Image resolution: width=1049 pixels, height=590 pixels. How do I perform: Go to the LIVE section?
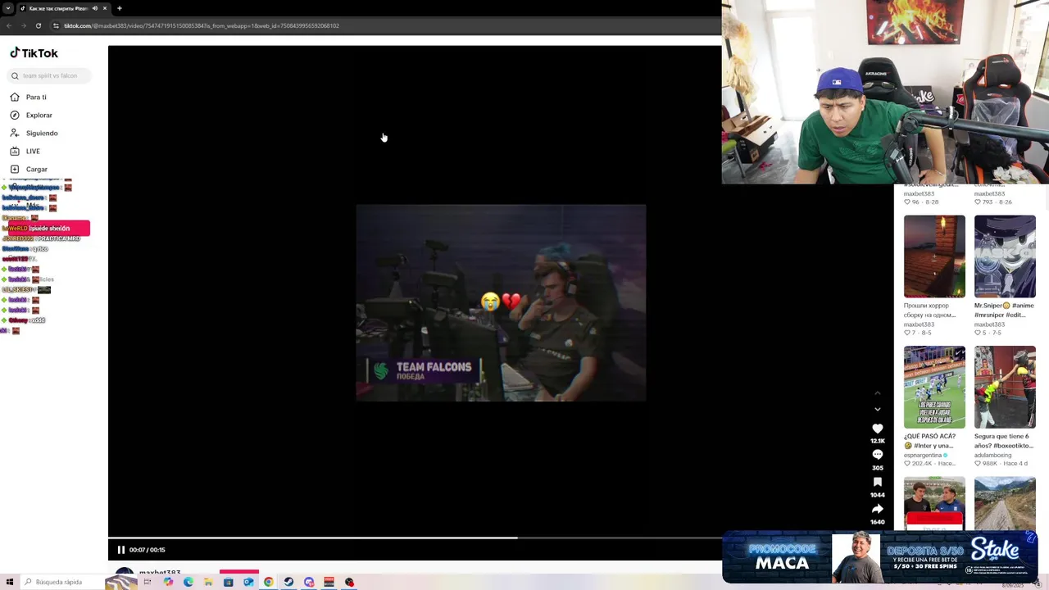click(33, 151)
